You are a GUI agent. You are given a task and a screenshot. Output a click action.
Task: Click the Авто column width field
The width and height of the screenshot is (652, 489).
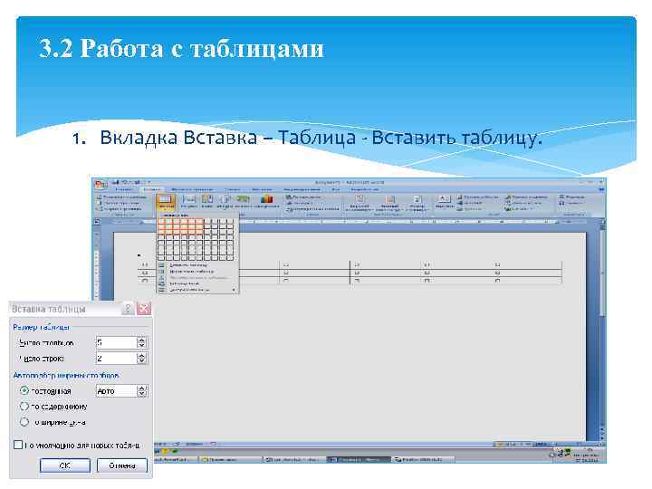(x=117, y=391)
